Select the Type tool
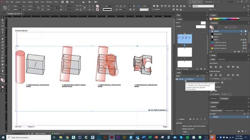Image resolution: width=250 pixels, height=140 pixels. pos(3,33)
